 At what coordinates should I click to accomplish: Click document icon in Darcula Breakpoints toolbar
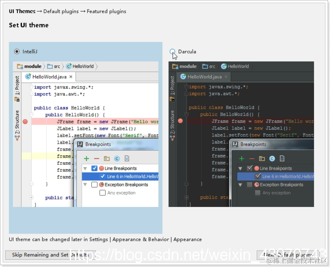click(x=282, y=158)
